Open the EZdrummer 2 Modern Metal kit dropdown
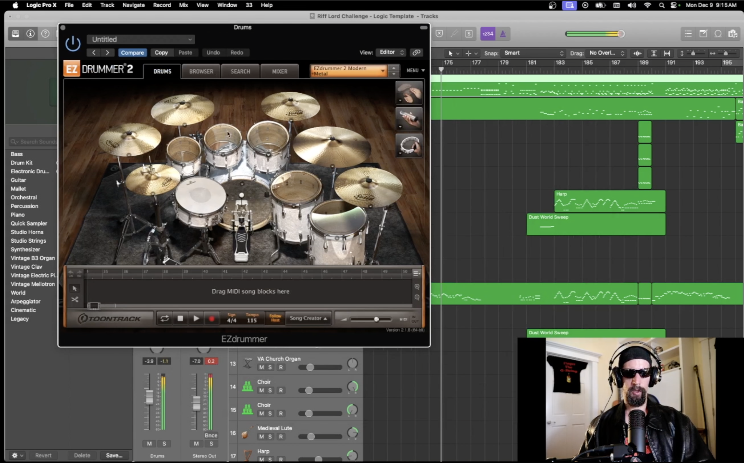This screenshot has width=744, height=463. point(348,71)
